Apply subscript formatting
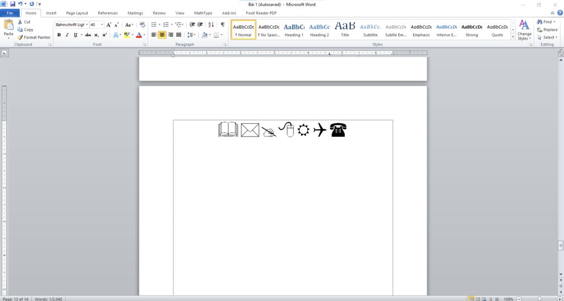 coord(96,35)
